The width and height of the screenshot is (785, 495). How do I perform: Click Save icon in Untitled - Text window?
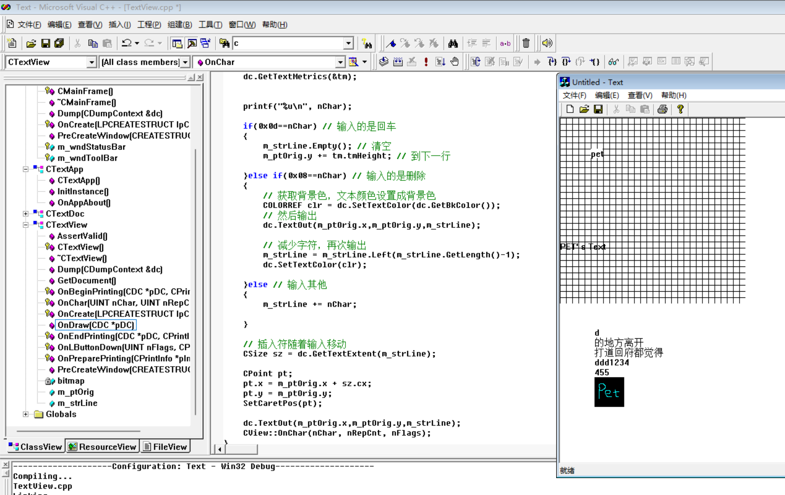coord(598,109)
